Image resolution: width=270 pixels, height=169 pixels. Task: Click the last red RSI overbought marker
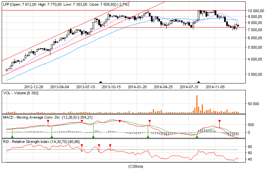[110, 146]
